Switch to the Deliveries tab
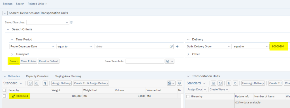The image size is (290, 108). (14, 76)
